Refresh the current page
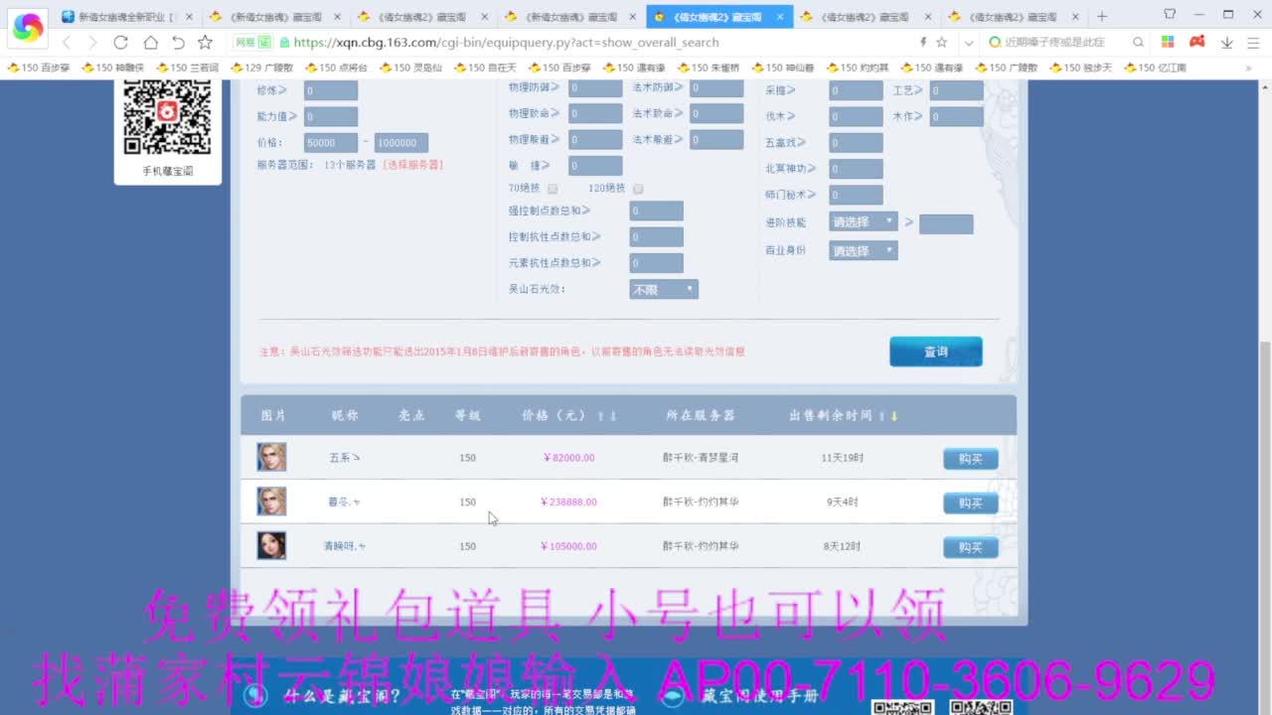The width and height of the screenshot is (1272, 715). coord(119,44)
